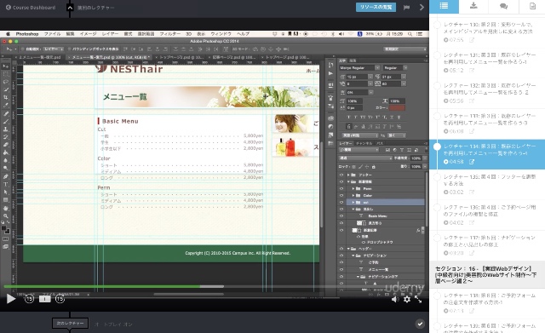
Task: Switch to the パス panel tab
Action: (380, 143)
